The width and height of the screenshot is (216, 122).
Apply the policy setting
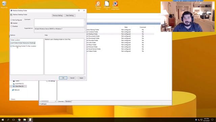81,78
